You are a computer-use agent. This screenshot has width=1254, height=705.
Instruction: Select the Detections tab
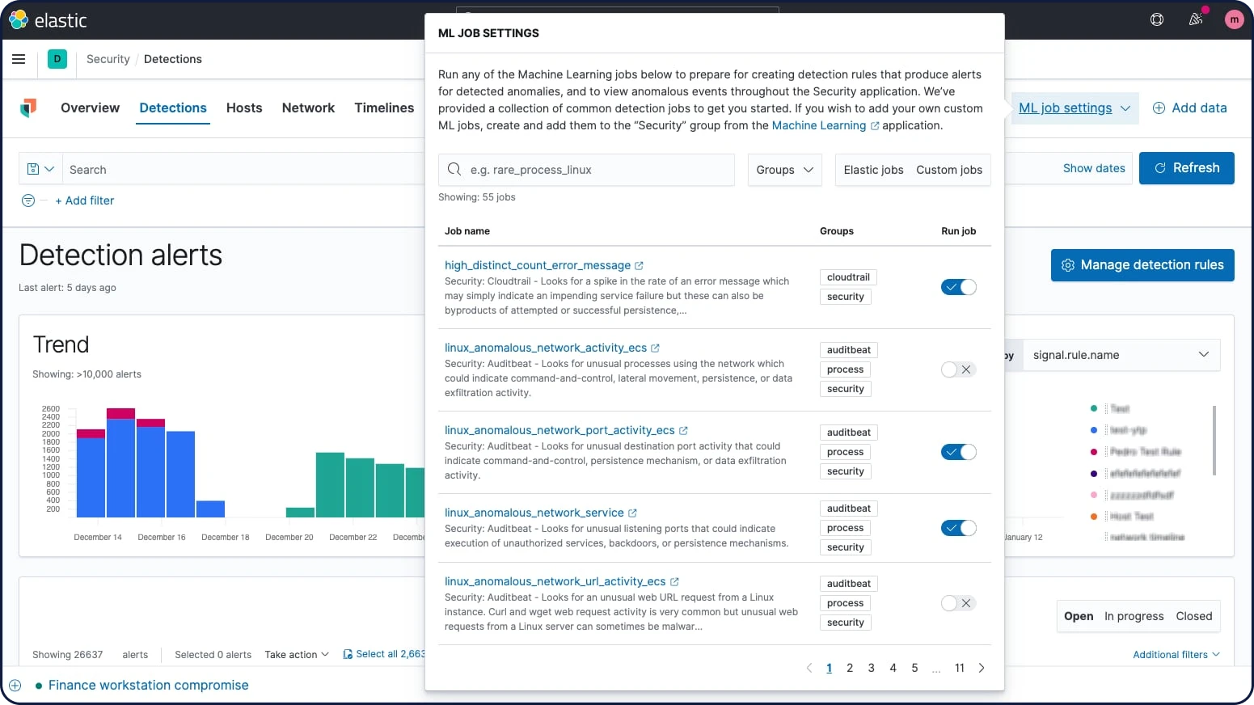click(173, 108)
